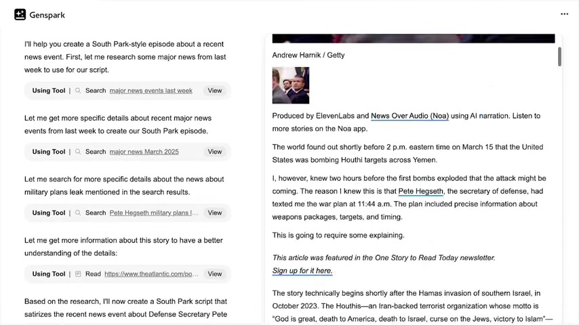This screenshot has height=325, width=579.
Task: Open the 'major news March 2025' query link
Action: pos(144,152)
